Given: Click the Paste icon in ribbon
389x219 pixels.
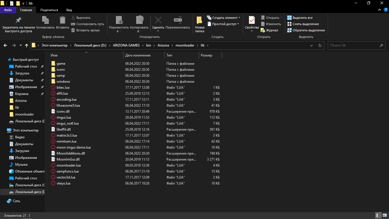Looking at the screenshot, I should (x=62, y=21).
